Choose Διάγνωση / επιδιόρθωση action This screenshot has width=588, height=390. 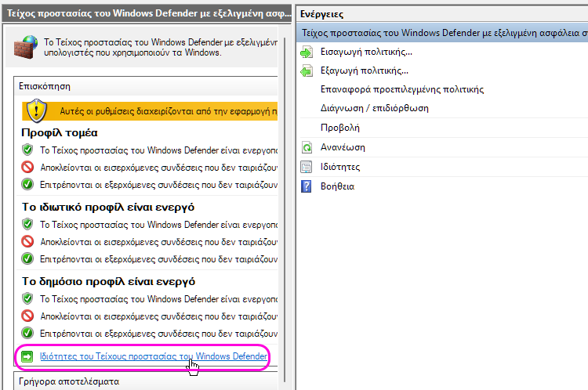(374, 108)
